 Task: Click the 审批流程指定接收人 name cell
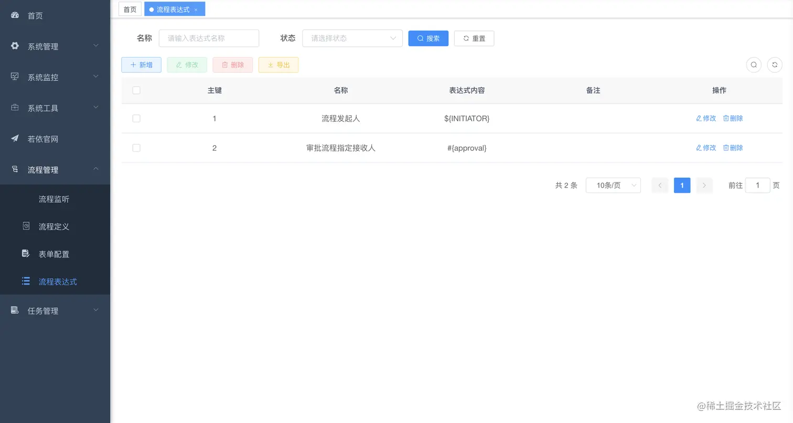341,148
